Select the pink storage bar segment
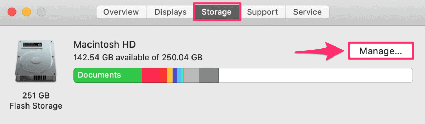425x124 pixels. point(151,75)
